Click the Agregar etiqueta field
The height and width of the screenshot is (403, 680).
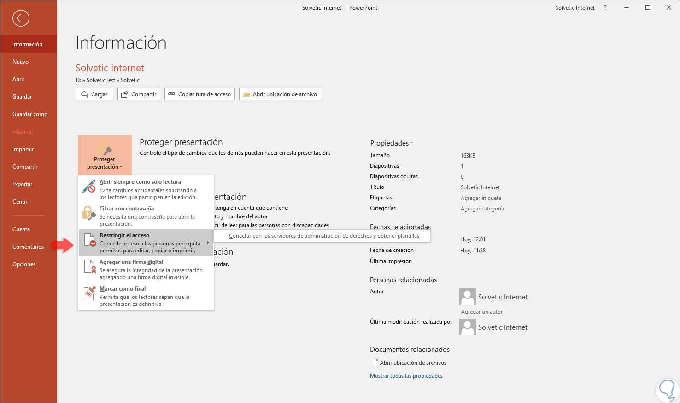481,198
